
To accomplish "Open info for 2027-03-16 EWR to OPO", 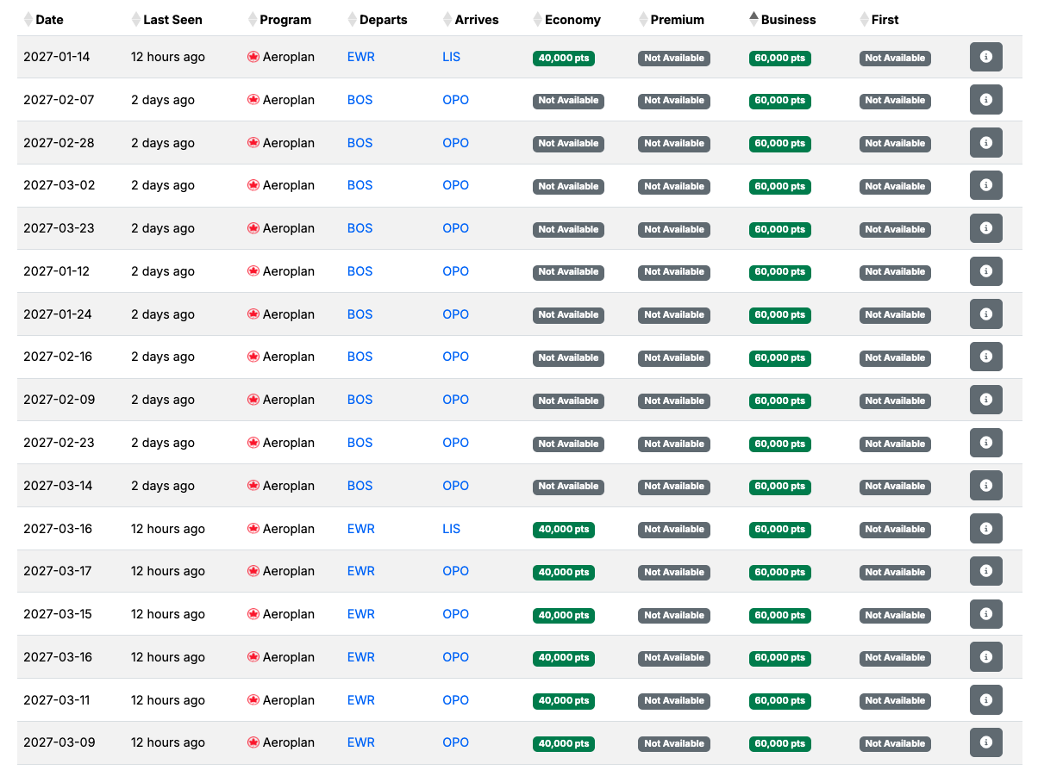I will (986, 657).
